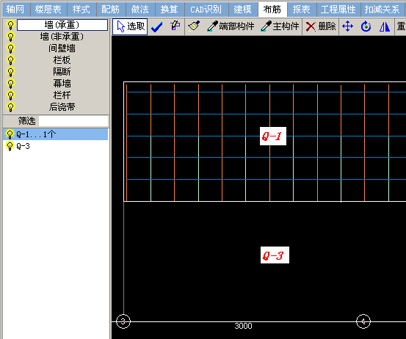Select the 后浇带 component type
Viewport: 406px width, 339px height.
pos(62,107)
